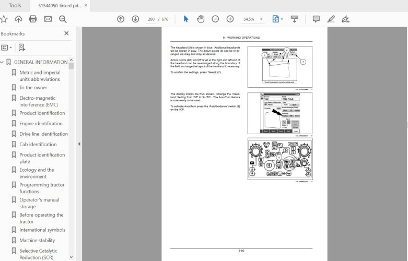Image resolution: width=408 pixels, height=261 pixels.
Task: Open the find text magnifier
Action: click(63, 19)
